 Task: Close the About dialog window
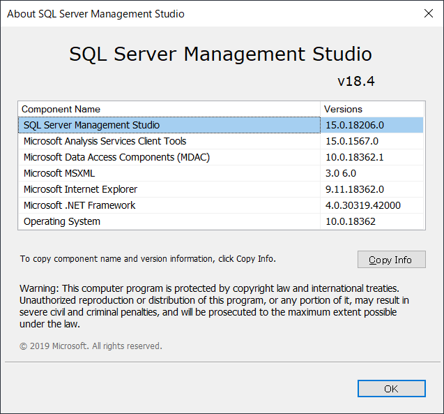(x=427, y=14)
